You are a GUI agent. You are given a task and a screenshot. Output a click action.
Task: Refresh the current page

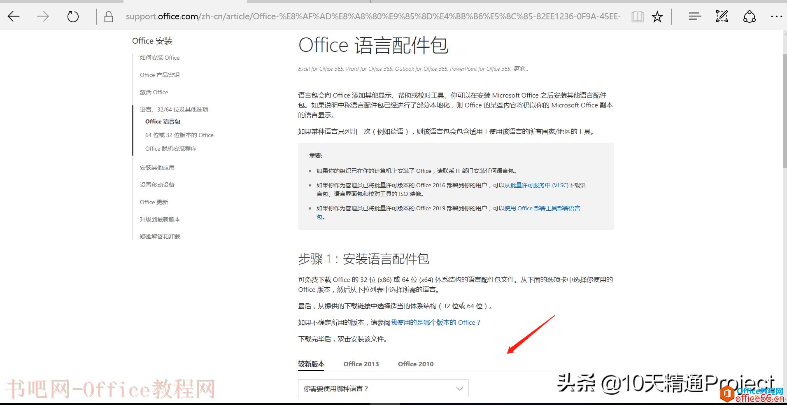(x=73, y=16)
